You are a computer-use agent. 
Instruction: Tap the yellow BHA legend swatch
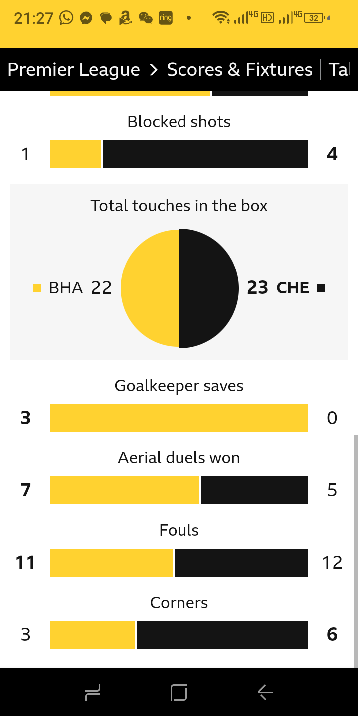click(x=36, y=288)
